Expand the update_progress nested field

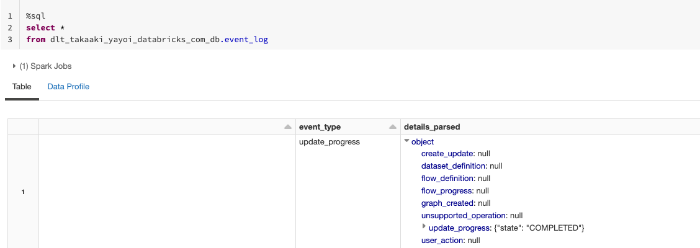424,226
